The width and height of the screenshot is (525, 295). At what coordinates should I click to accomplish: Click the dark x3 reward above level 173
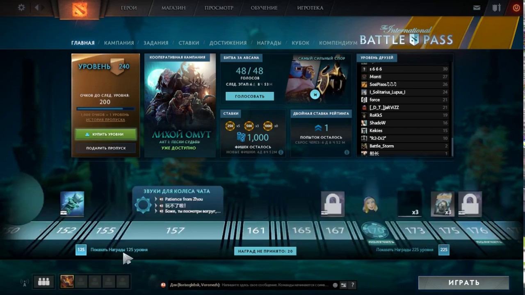[409, 204]
